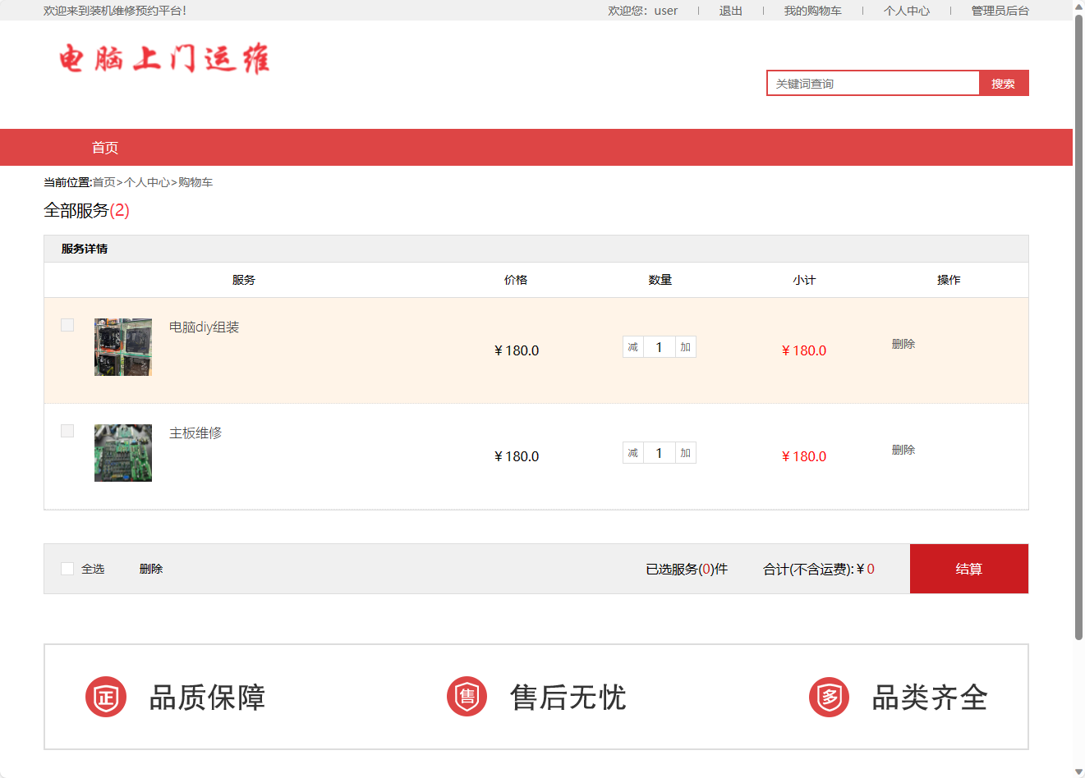Open the 主板维修 service thumbnail
The height and width of the screenshot is (778, 1085).
tap(123, 453)
